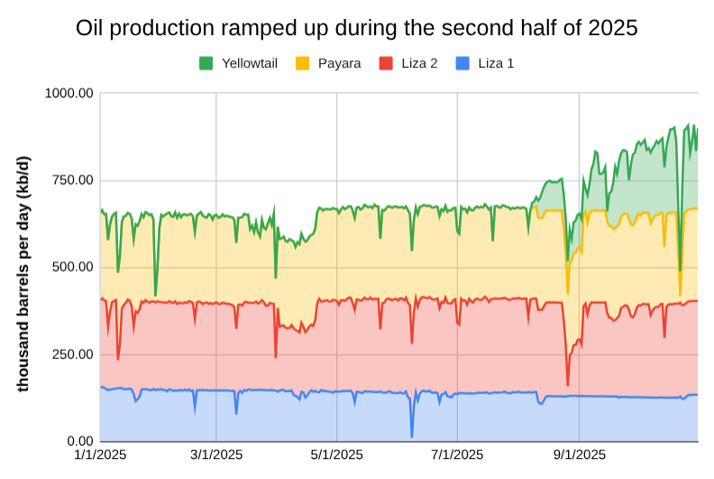Screen dimensions: 714x479
Task: Click the 1000.00 y-axis label
Action: tap(69, 93)
